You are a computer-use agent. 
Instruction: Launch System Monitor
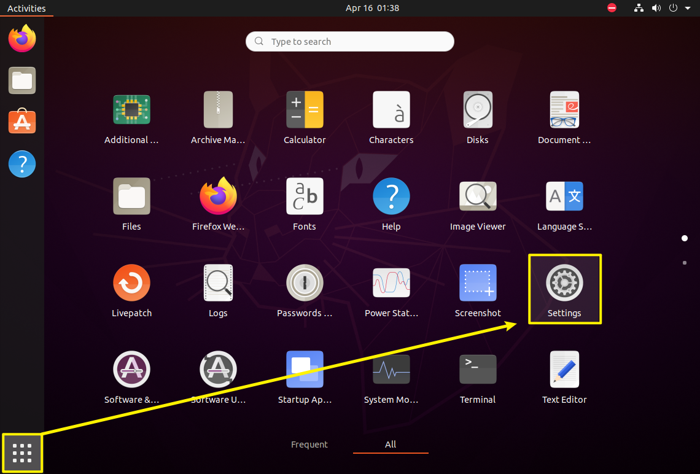pyautogui.click(x=391, y=378)
